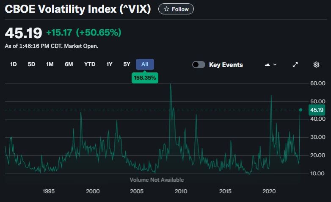
Task: Click the 20.00 y-axis label
Action: pyautogui.click(x=318, y=155)
